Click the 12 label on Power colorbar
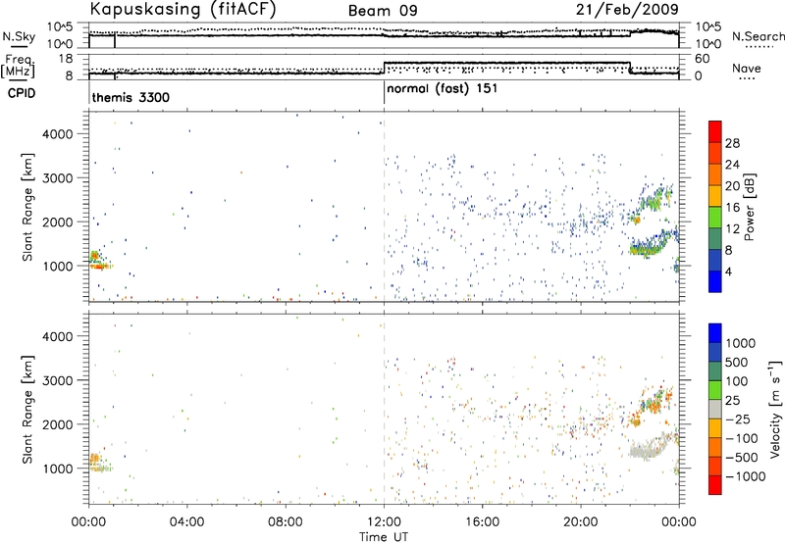785x543 pixels. pos(732,229)
